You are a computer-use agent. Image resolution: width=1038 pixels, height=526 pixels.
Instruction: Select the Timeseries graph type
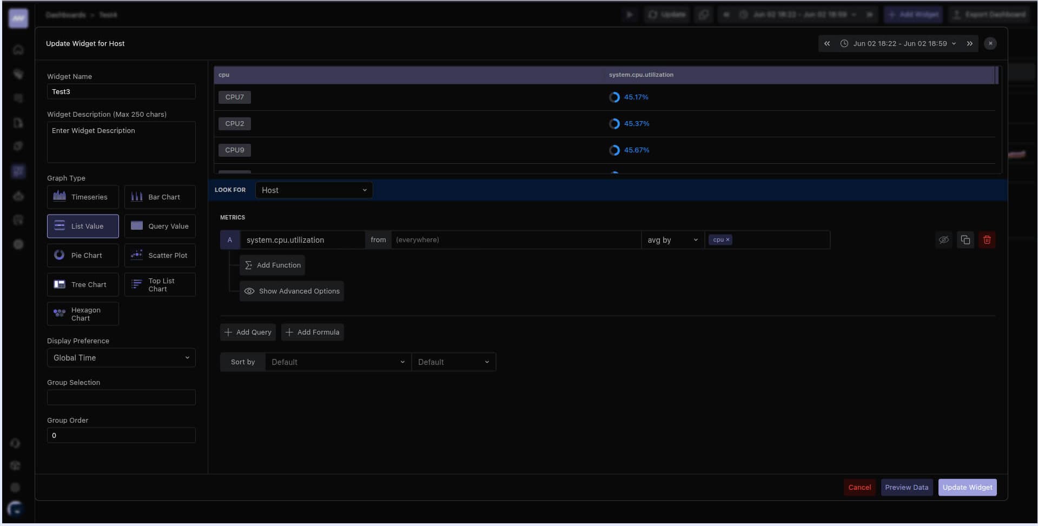point(83,197)
